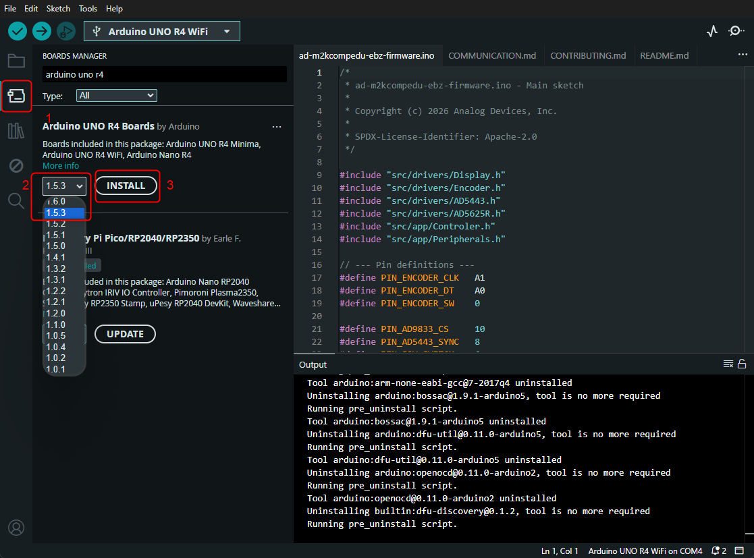Click the UPDATE button
This screenshot has height=558, width=754.
click(x=125, y=334)
